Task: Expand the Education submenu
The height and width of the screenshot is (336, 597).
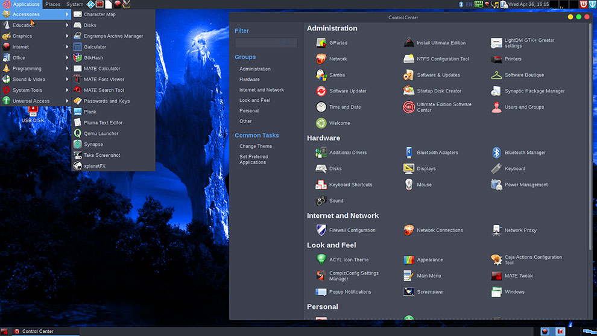Action: [x=36, y=25]
